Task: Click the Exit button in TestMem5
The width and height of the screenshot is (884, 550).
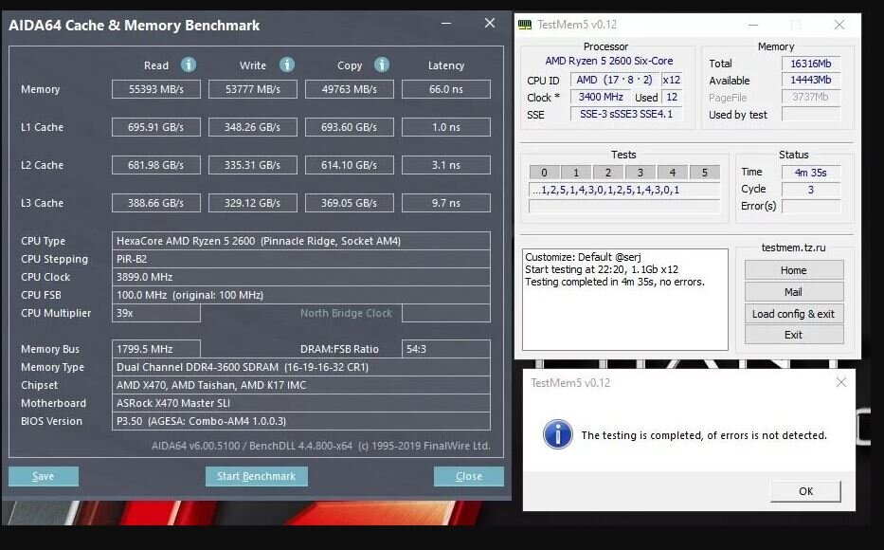Action: pos(794,335)
